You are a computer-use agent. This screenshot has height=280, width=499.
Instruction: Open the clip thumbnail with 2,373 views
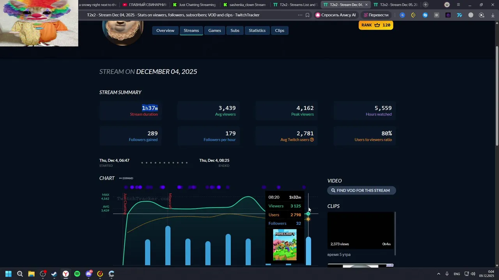tap(361, 230)
